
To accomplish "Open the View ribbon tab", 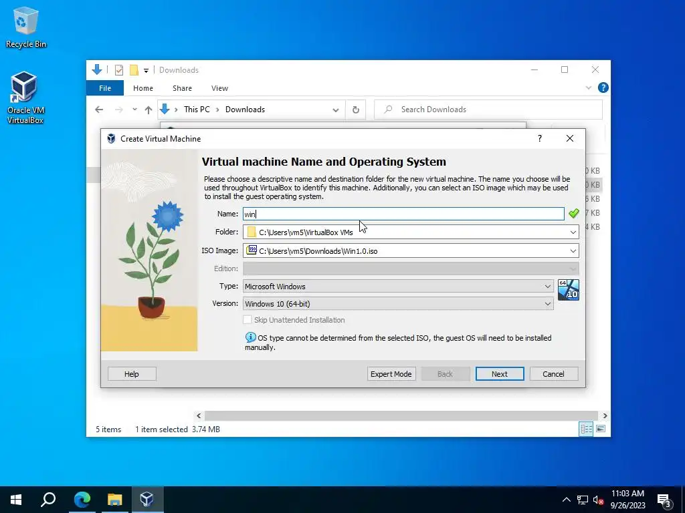I will [x=219, y=88].
